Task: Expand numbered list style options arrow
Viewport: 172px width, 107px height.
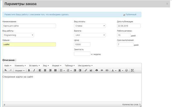Action: [x=71, y=71]
